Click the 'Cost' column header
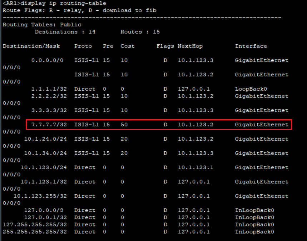Image resolution: width=307 pixels, height=241 pixels. pyautogui.click(x=128, y=46)
